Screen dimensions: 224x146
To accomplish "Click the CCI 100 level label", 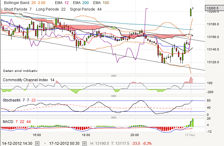I will (210, 83).
